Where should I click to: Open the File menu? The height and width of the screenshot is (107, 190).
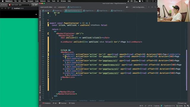coord(15,1)
